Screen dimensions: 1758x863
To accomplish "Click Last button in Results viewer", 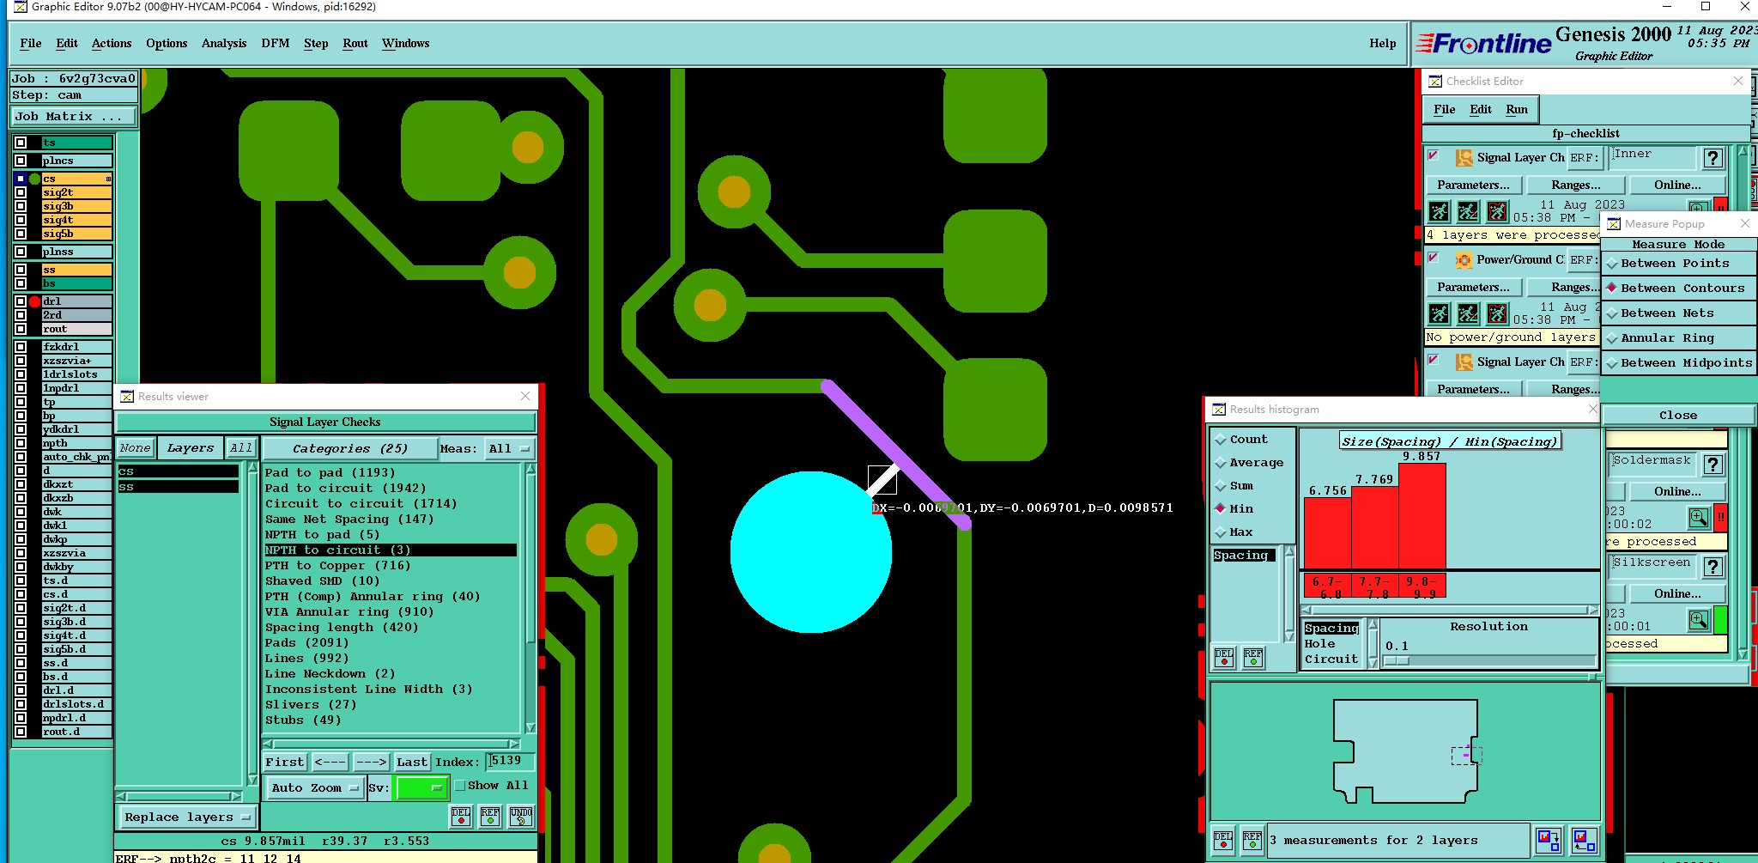I will [x=412, y=763].
